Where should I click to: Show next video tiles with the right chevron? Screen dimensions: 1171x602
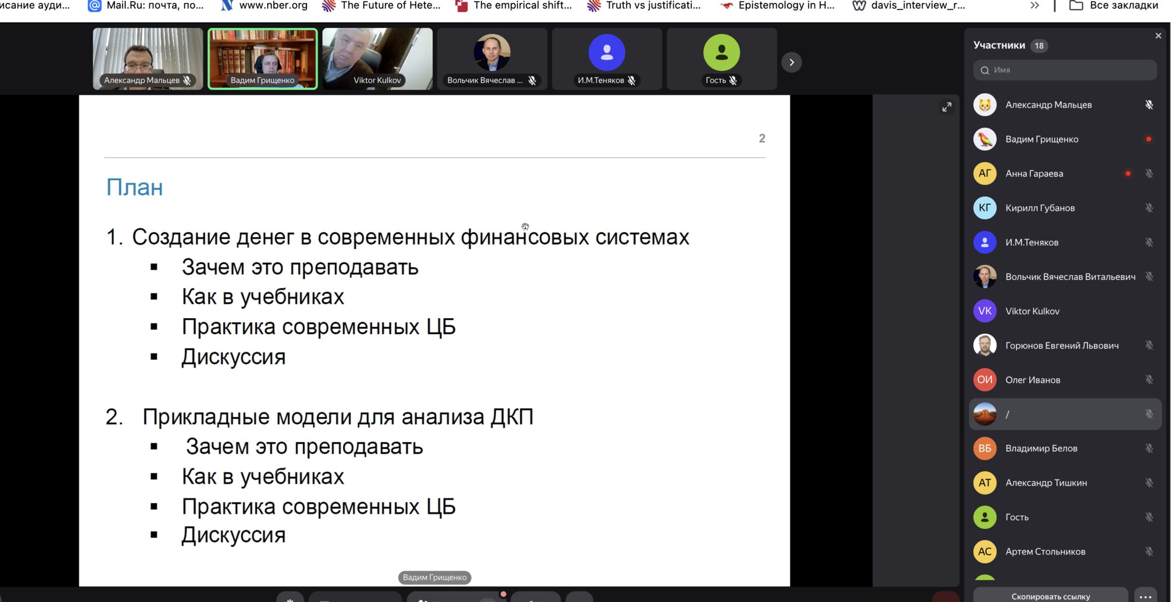coord(791,62)
